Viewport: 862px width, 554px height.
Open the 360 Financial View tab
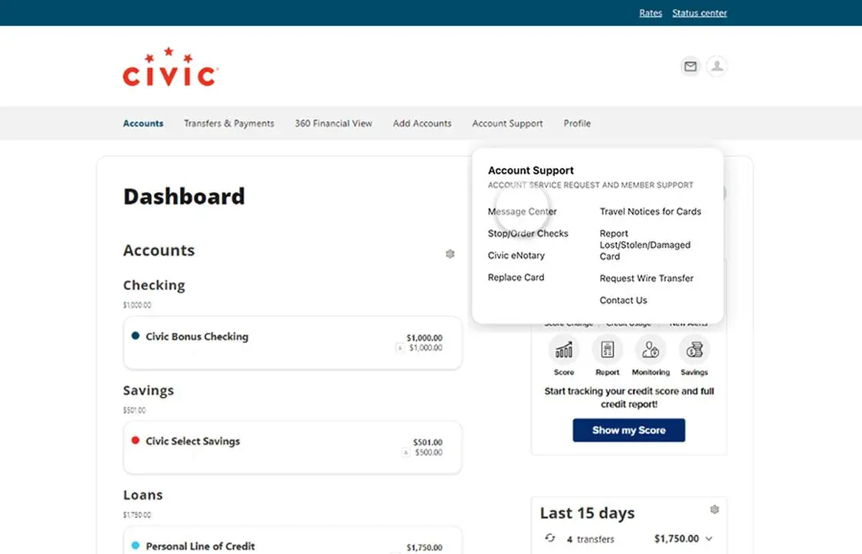point(333,123)
